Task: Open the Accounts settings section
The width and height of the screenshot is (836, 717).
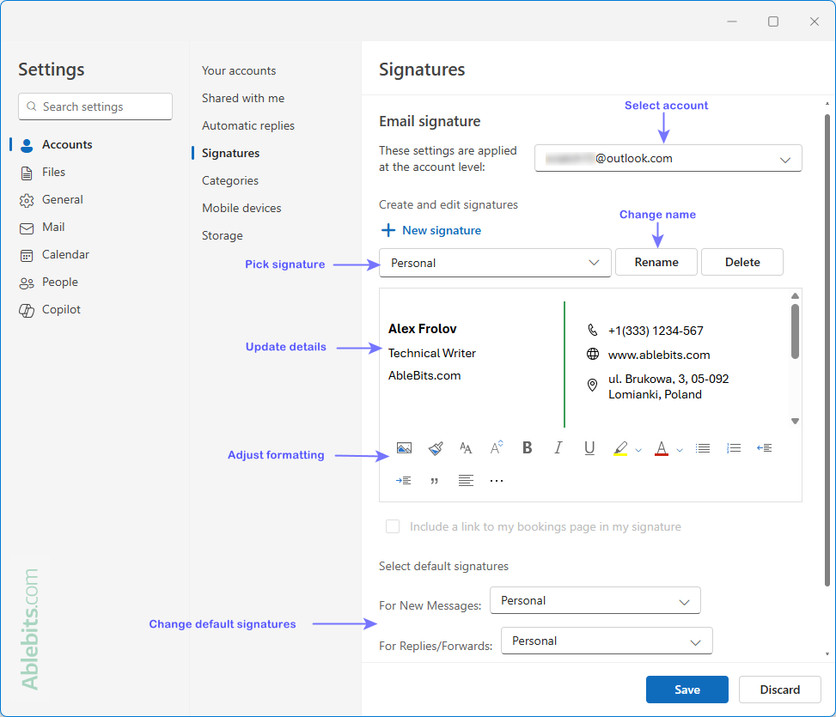Action: point(69,144)
